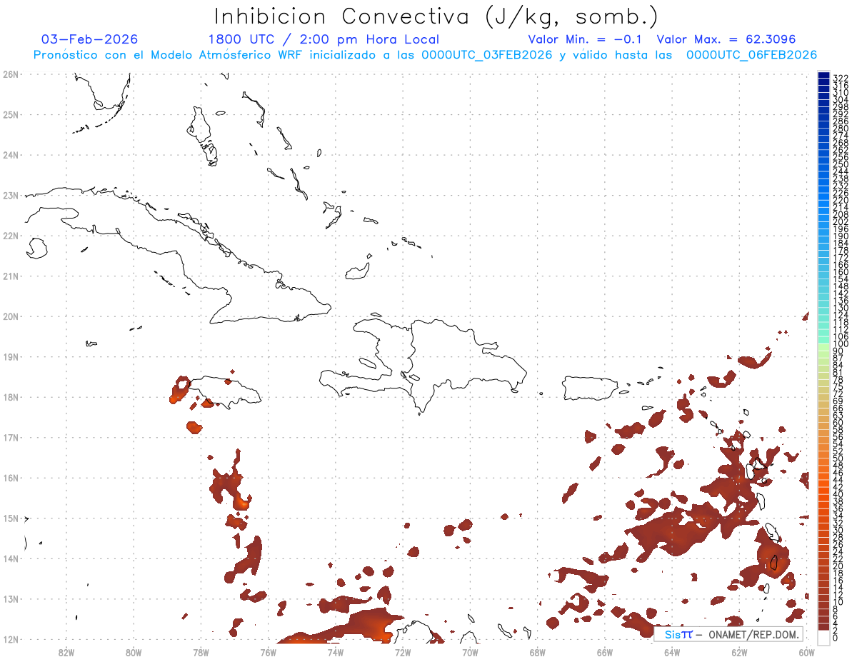
Task: Click the 19N latitude label
Action: pyautogui.click(x=10, y=356)
